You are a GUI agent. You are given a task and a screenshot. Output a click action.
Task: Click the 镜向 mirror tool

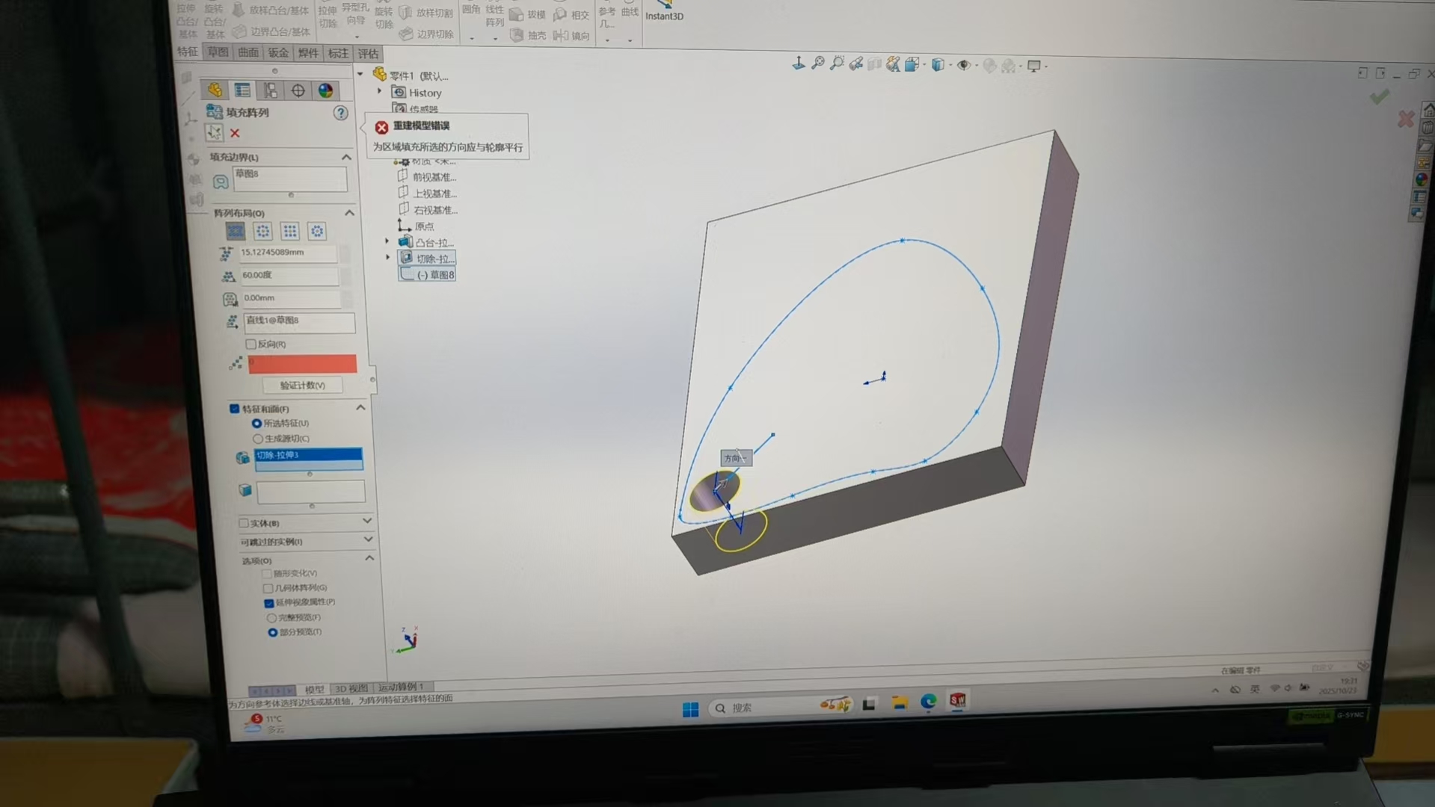pos(572,35)
